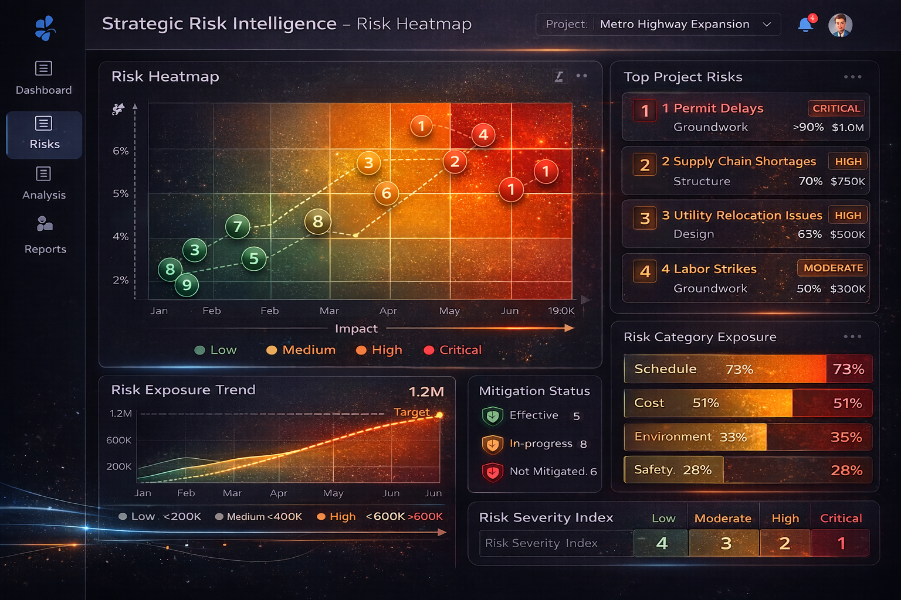Click the green Effective shield icon
Screen dimensions: 901x600
point(493,416)
